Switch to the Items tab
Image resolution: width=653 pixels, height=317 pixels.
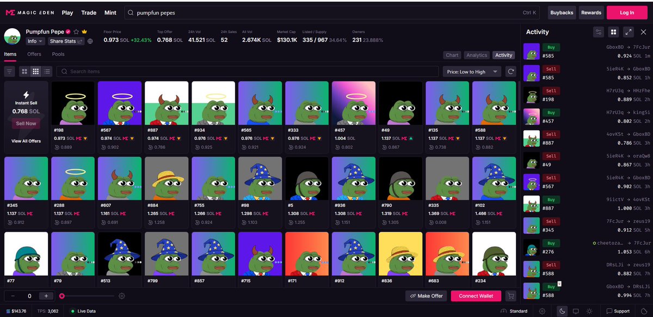click(10, 54)
